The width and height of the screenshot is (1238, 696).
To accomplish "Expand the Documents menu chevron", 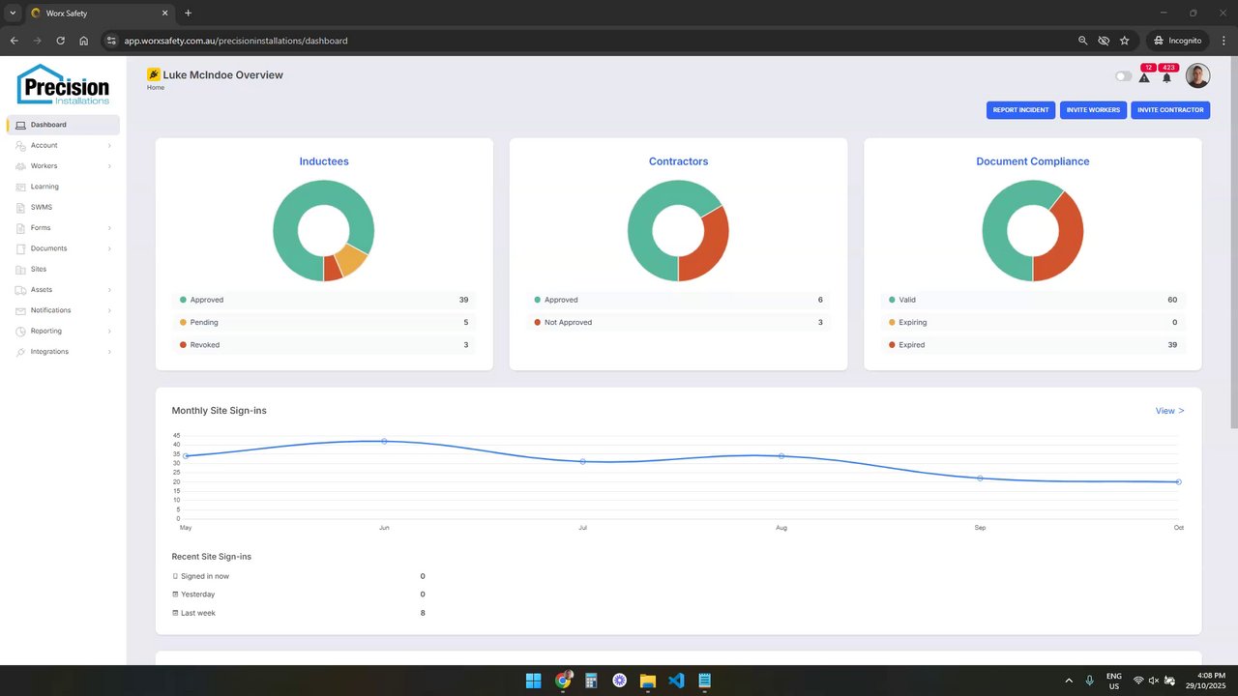I will click(109, 248).
